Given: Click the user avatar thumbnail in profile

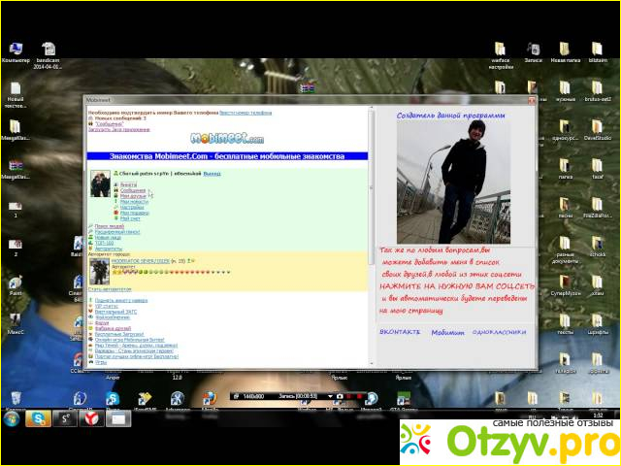Looking at the screenshot, I should 99,183.
